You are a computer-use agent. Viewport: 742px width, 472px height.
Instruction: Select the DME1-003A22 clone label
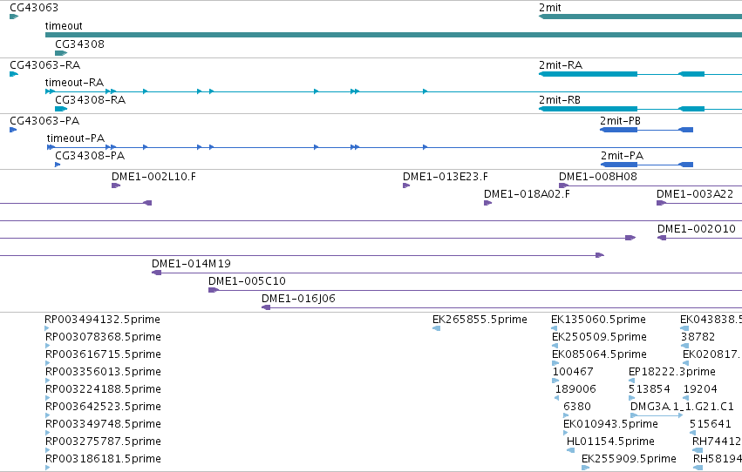pos(695,193)
